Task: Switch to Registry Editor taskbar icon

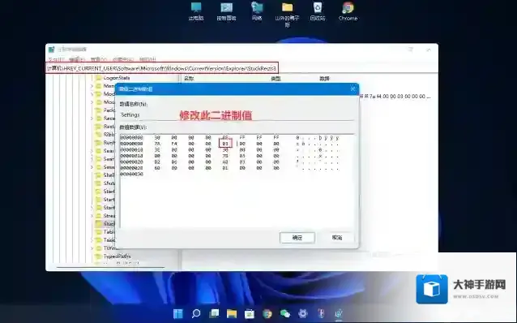Action: pos(339,313)
